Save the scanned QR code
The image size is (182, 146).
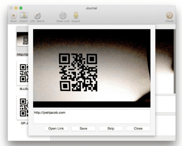tap(83, 128)
